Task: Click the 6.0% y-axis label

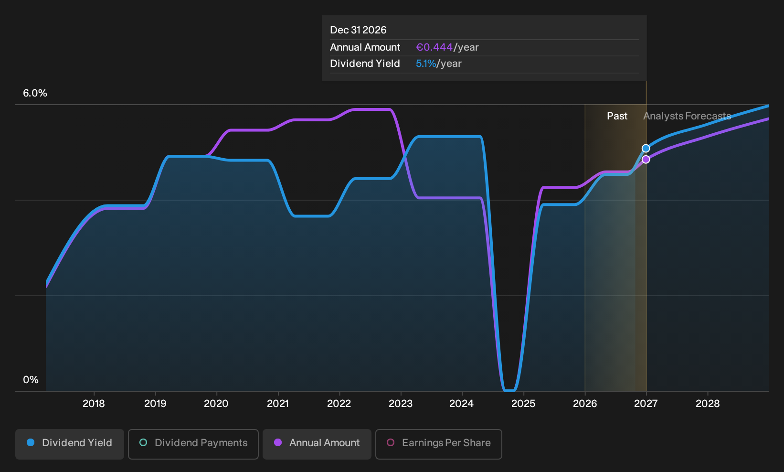Action: click(x=35, y=93)
